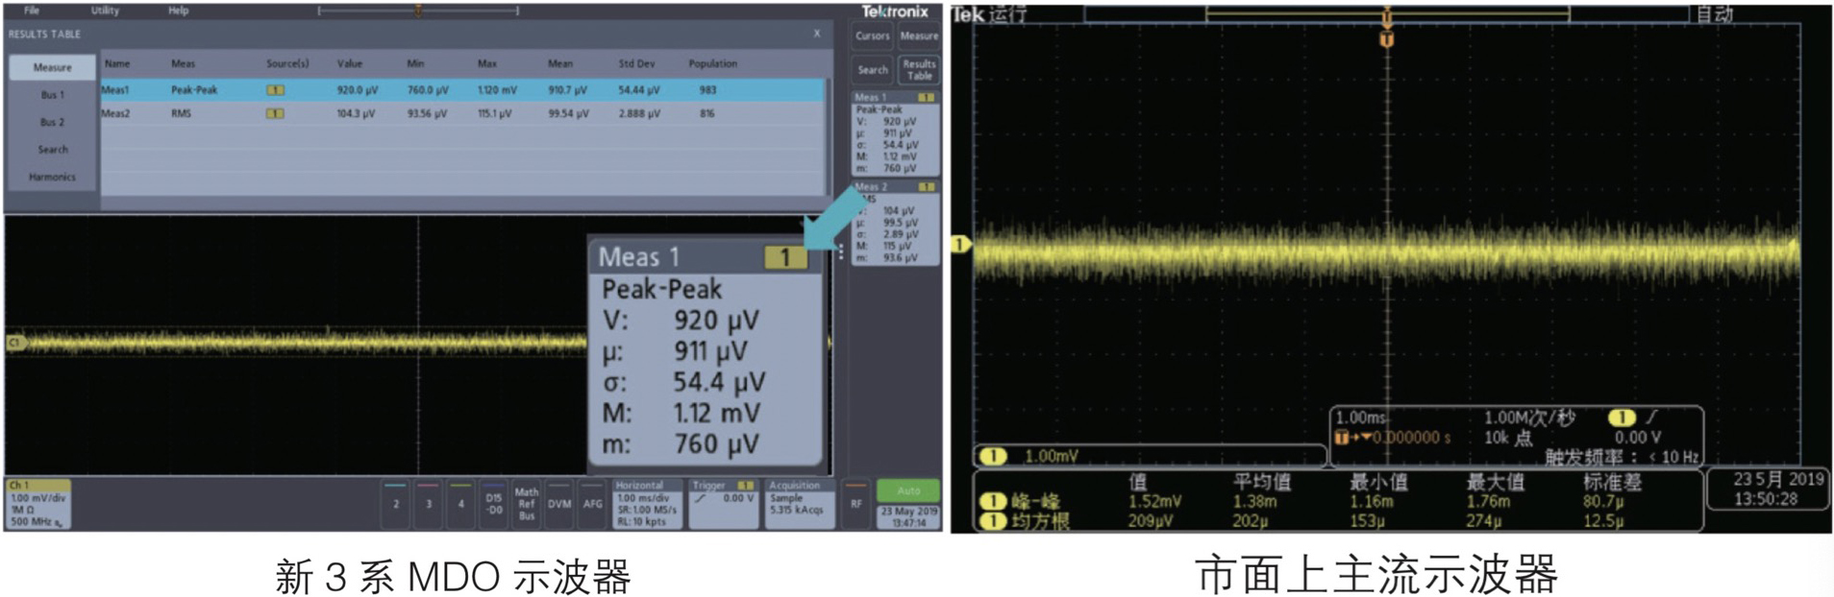Enable the DVM button
This screenshot has width=1834, height=597.
(x=559, y=503)
